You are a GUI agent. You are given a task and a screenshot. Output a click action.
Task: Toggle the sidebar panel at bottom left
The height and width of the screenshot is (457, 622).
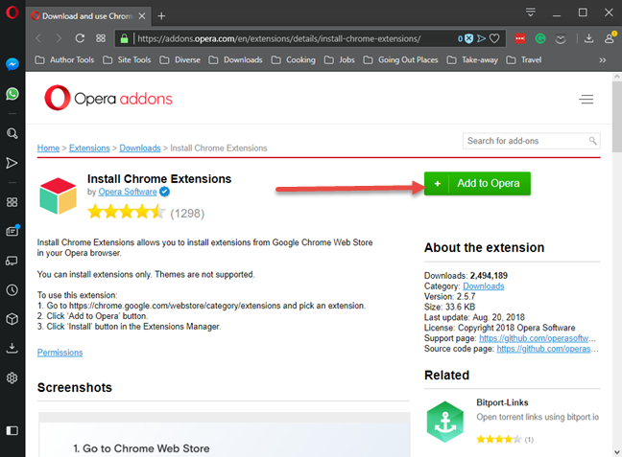click(x=12, y=430)
